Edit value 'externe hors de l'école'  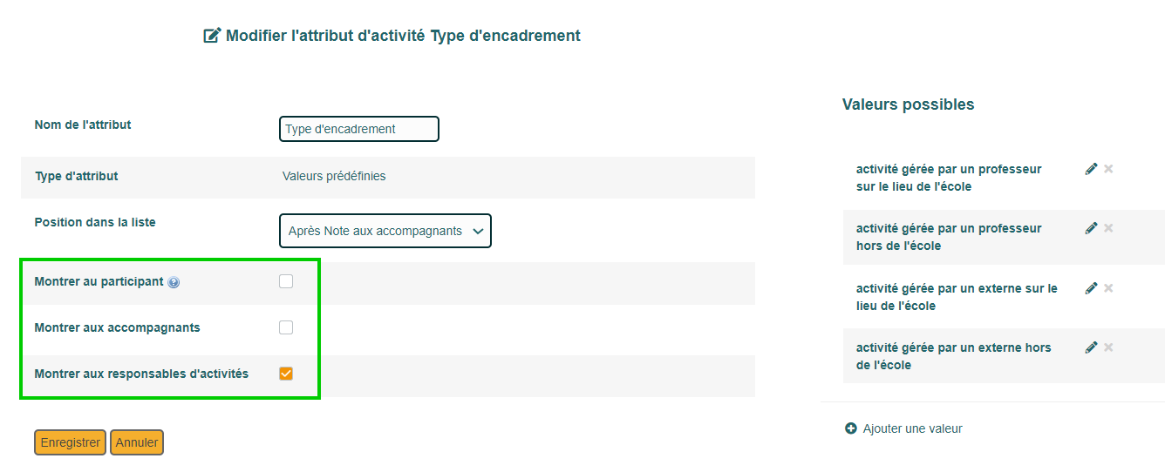click(1091, 347)
